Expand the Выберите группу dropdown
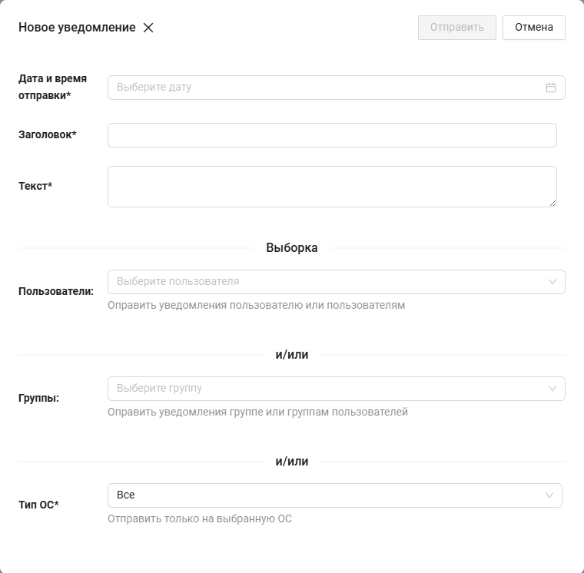Screen dimensions: 584x573 [323, 389]
